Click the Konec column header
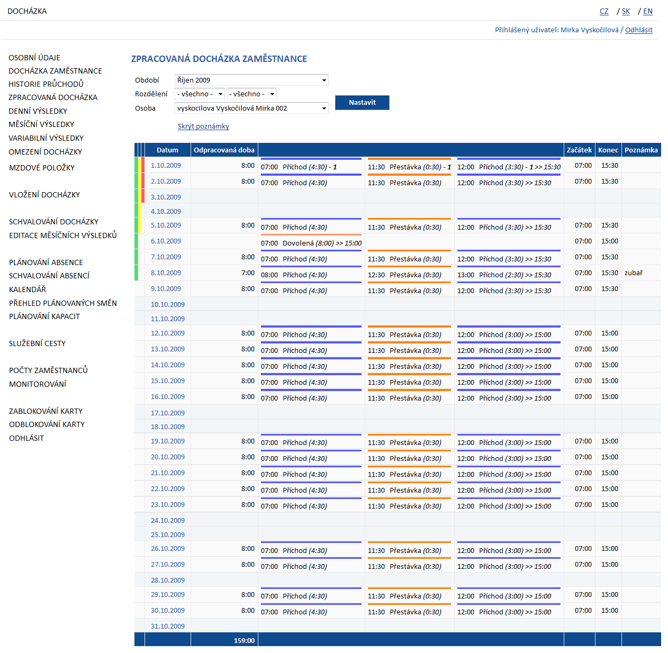Viewport: 668px width, 653px height. [608, 150]
